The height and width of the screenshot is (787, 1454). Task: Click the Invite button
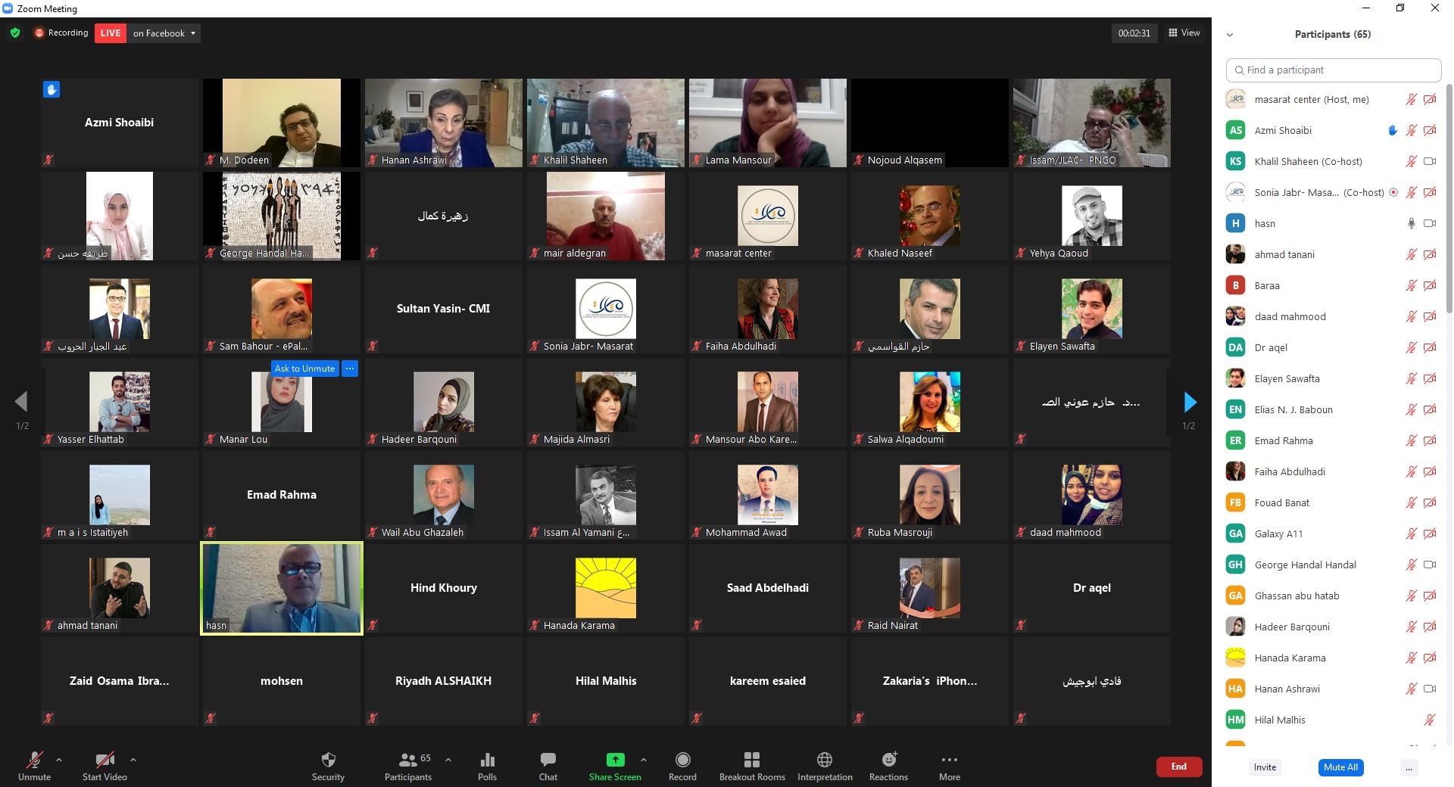1264,767
